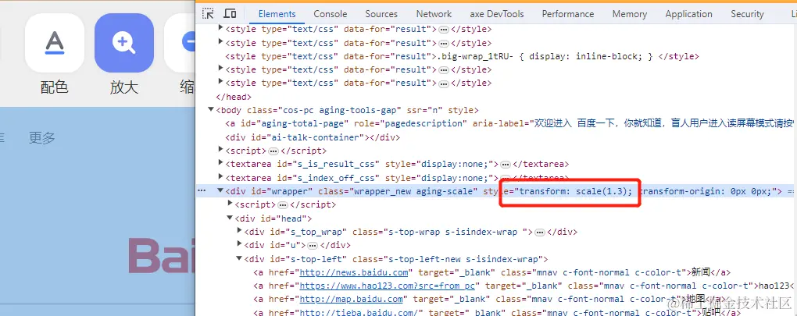Click the 放大 magnify icon
The width and height of the screenshot is (797, 316).
pos(124,43)
